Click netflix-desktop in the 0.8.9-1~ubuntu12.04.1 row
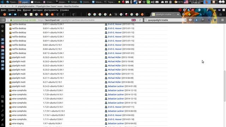This screenshot has height=127, width=226. coord(19,37)
